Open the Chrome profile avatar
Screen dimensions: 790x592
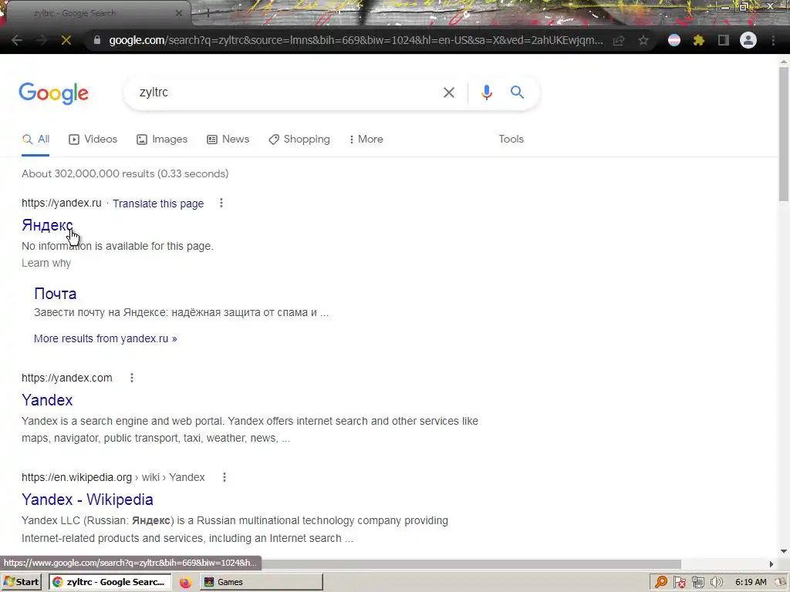pyautogui.click(x=748, y=40)
